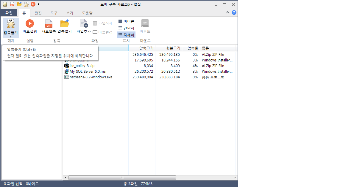Open help via the blue question icon
The width and height of the screenshot is (343, 187).
[234, 13]
